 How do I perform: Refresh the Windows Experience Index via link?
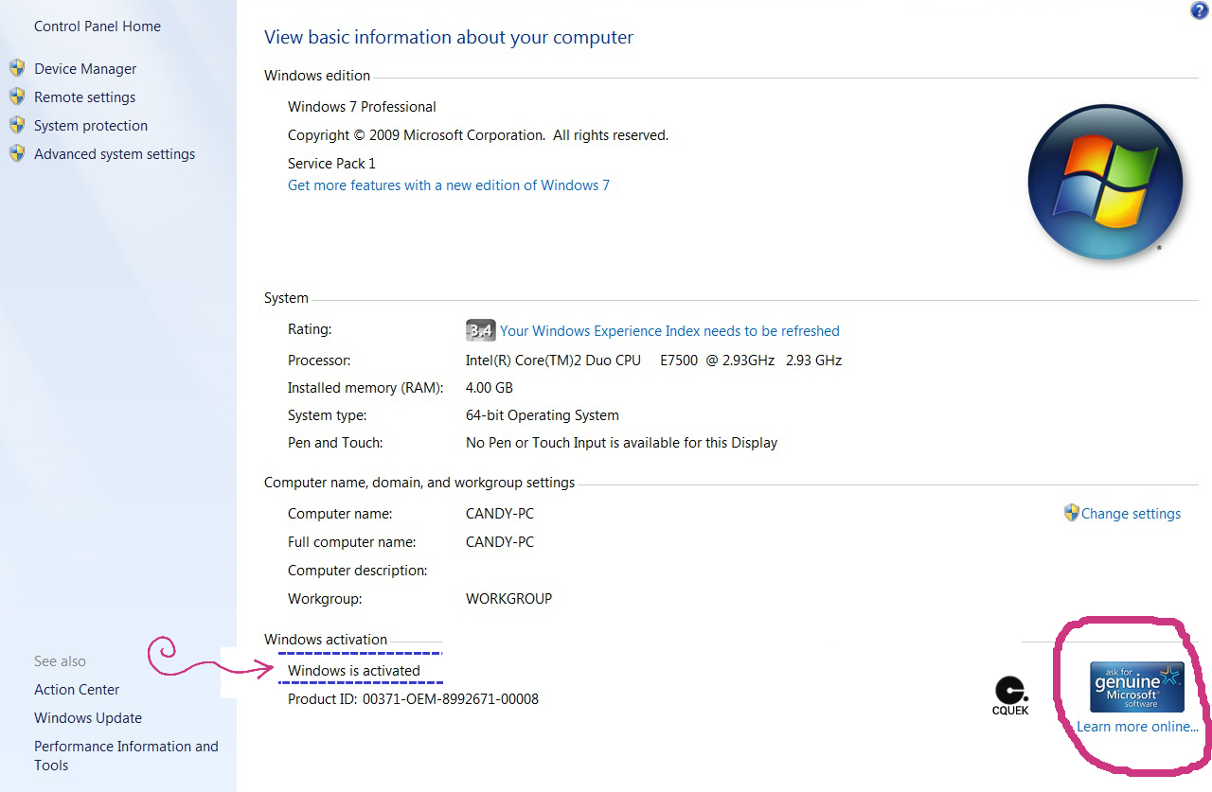[669, 331]
